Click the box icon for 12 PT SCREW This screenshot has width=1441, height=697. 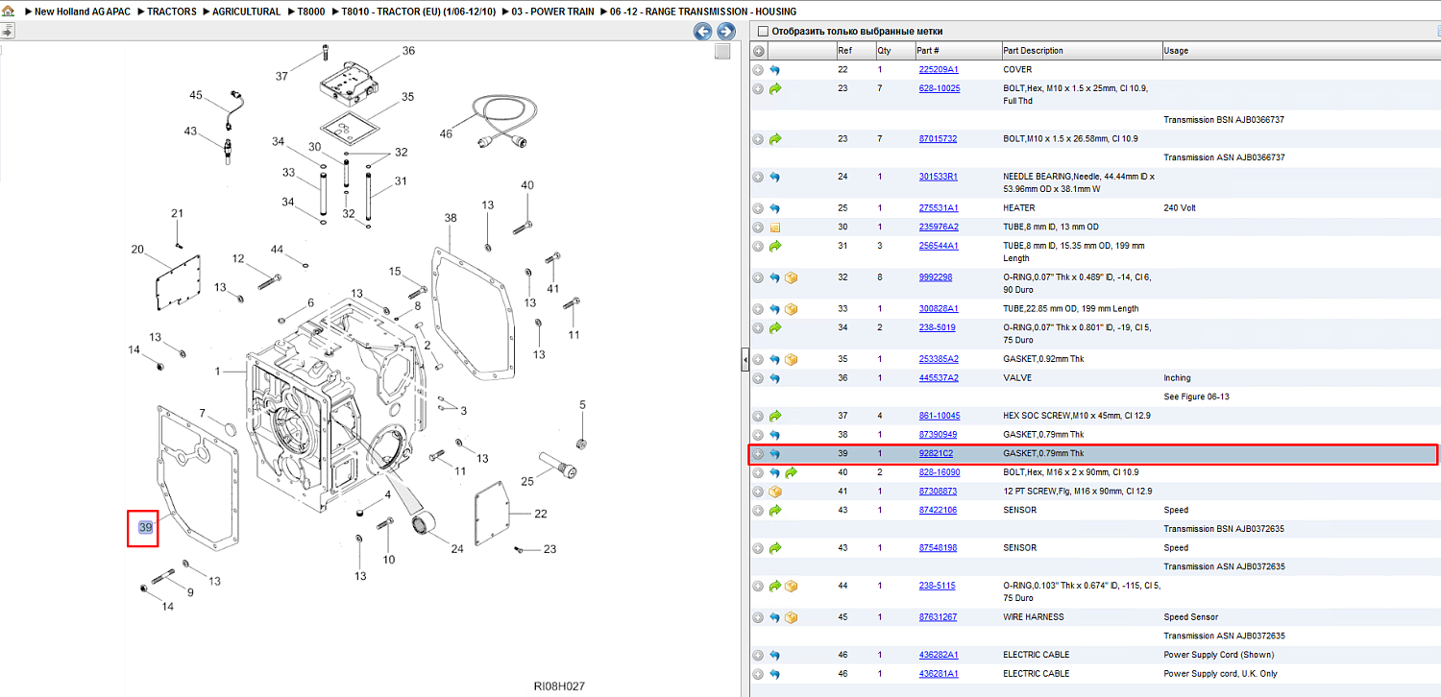tap(775, 492)
